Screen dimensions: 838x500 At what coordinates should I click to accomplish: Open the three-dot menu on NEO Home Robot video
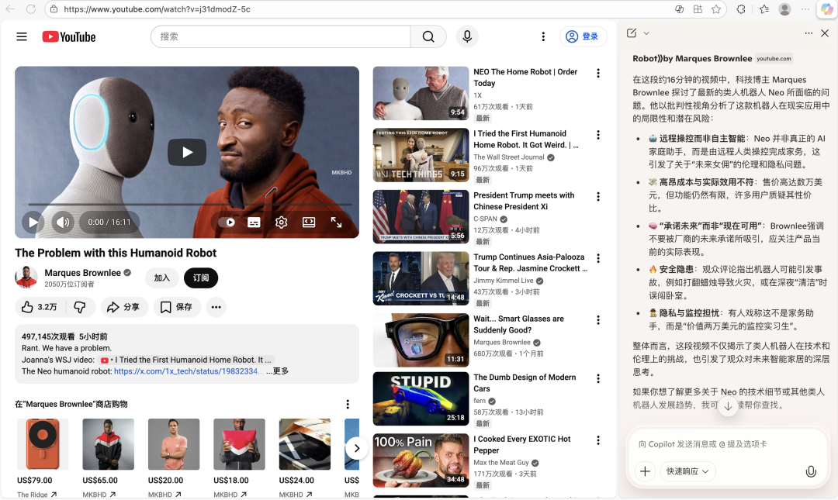[x=598, y=72]
